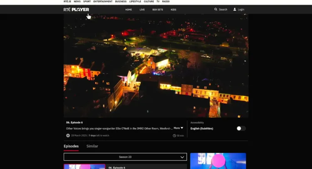Image resolution: width=312 pixels, height=169 pixels.
Task: Click the '50 min' duration text
Action: coord(180,136)
